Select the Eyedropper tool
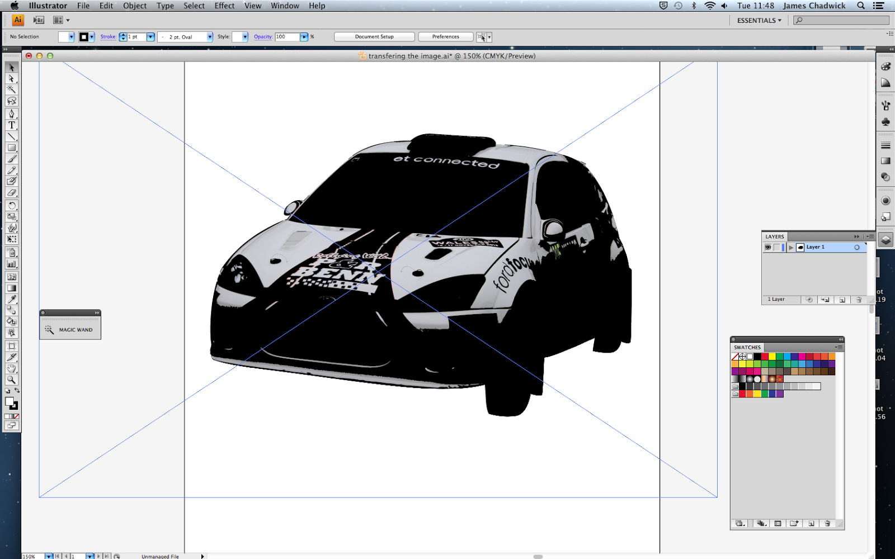 11,299
